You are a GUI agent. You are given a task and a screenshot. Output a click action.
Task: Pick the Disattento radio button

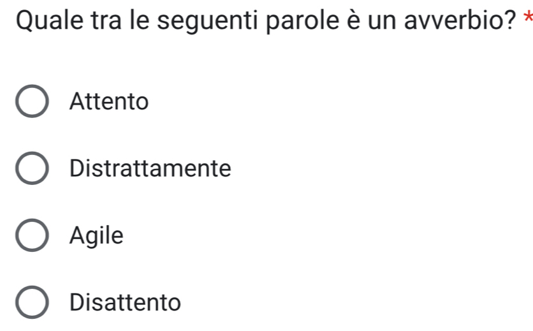click(31, 302)
